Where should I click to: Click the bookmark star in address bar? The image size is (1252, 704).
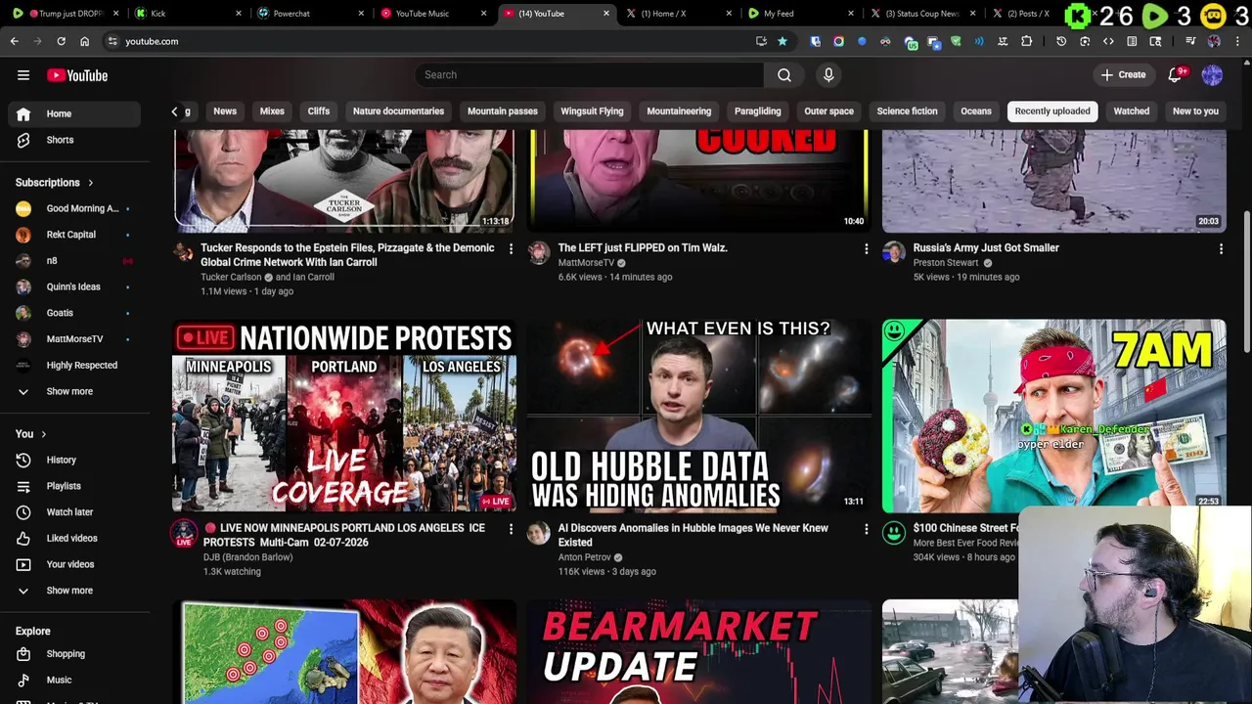pos(782,41)
